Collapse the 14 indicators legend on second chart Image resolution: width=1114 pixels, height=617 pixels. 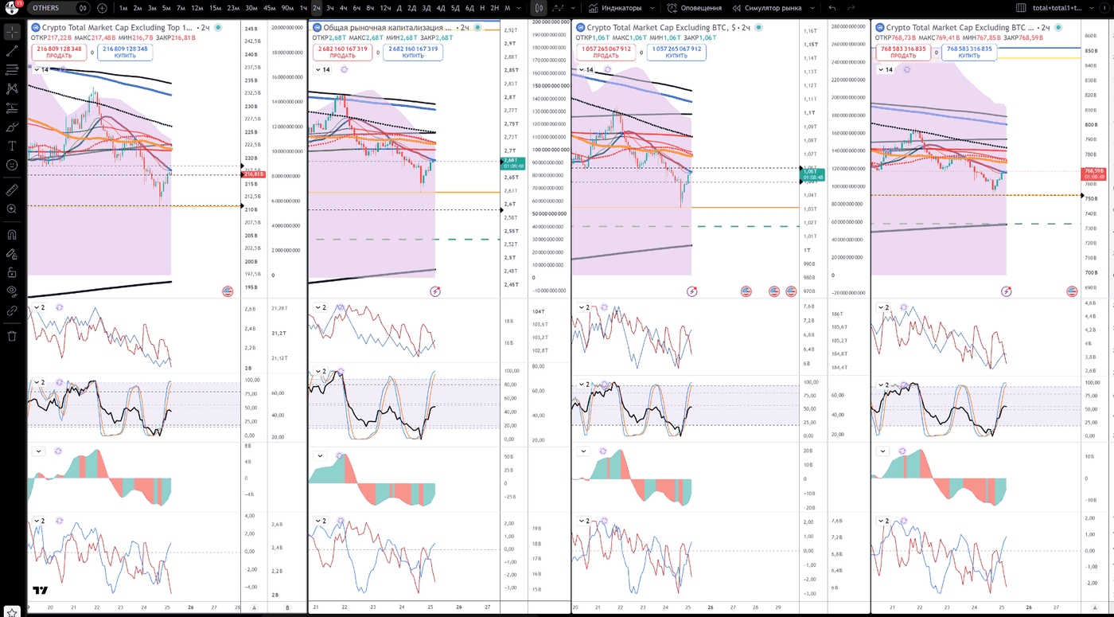(x=321, y=70)
